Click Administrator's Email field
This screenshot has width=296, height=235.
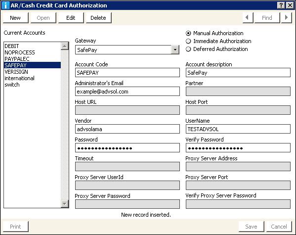[127, 92]
